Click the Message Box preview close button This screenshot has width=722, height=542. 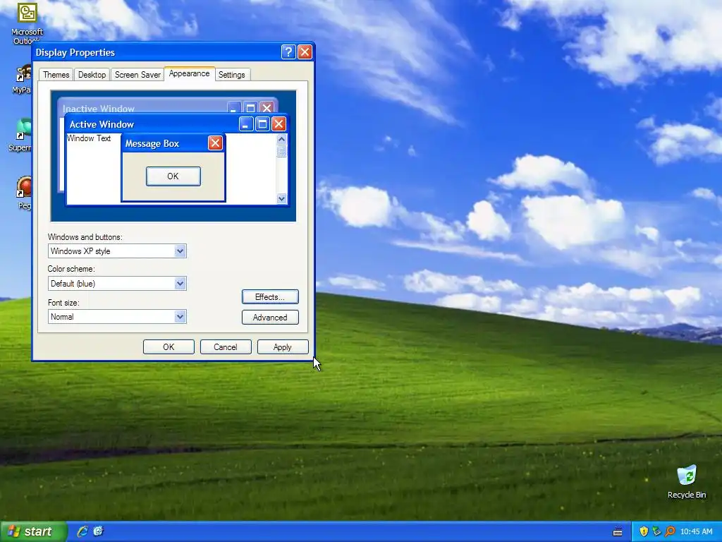click(x=215, y=143)
